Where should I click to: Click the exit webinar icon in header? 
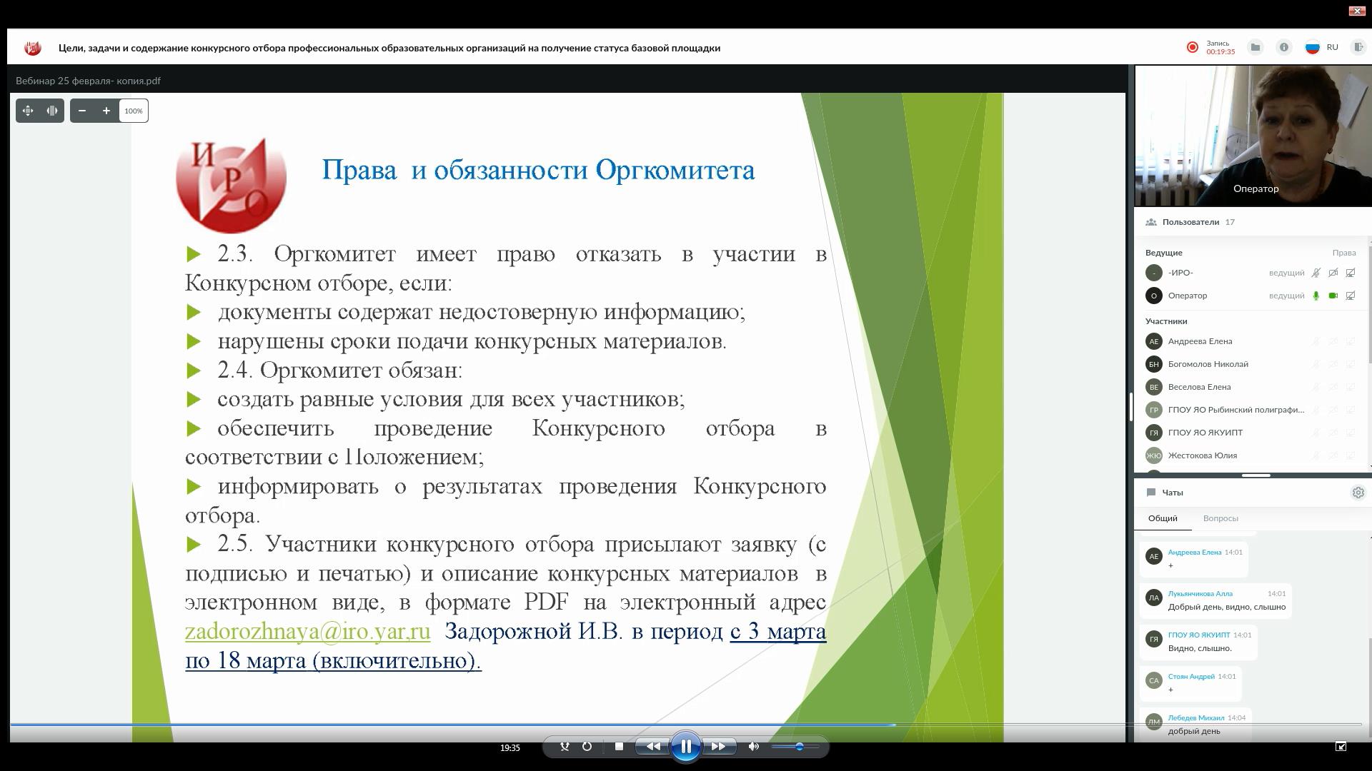(x=1358, y=47)
